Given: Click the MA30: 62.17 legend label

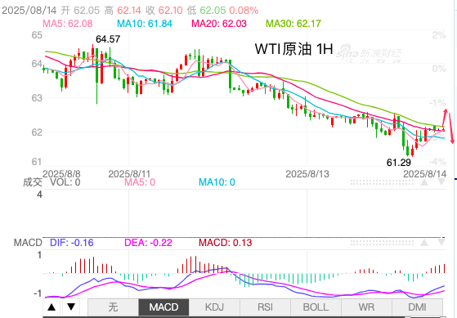Looking at the screenshot, I should 293,24.
